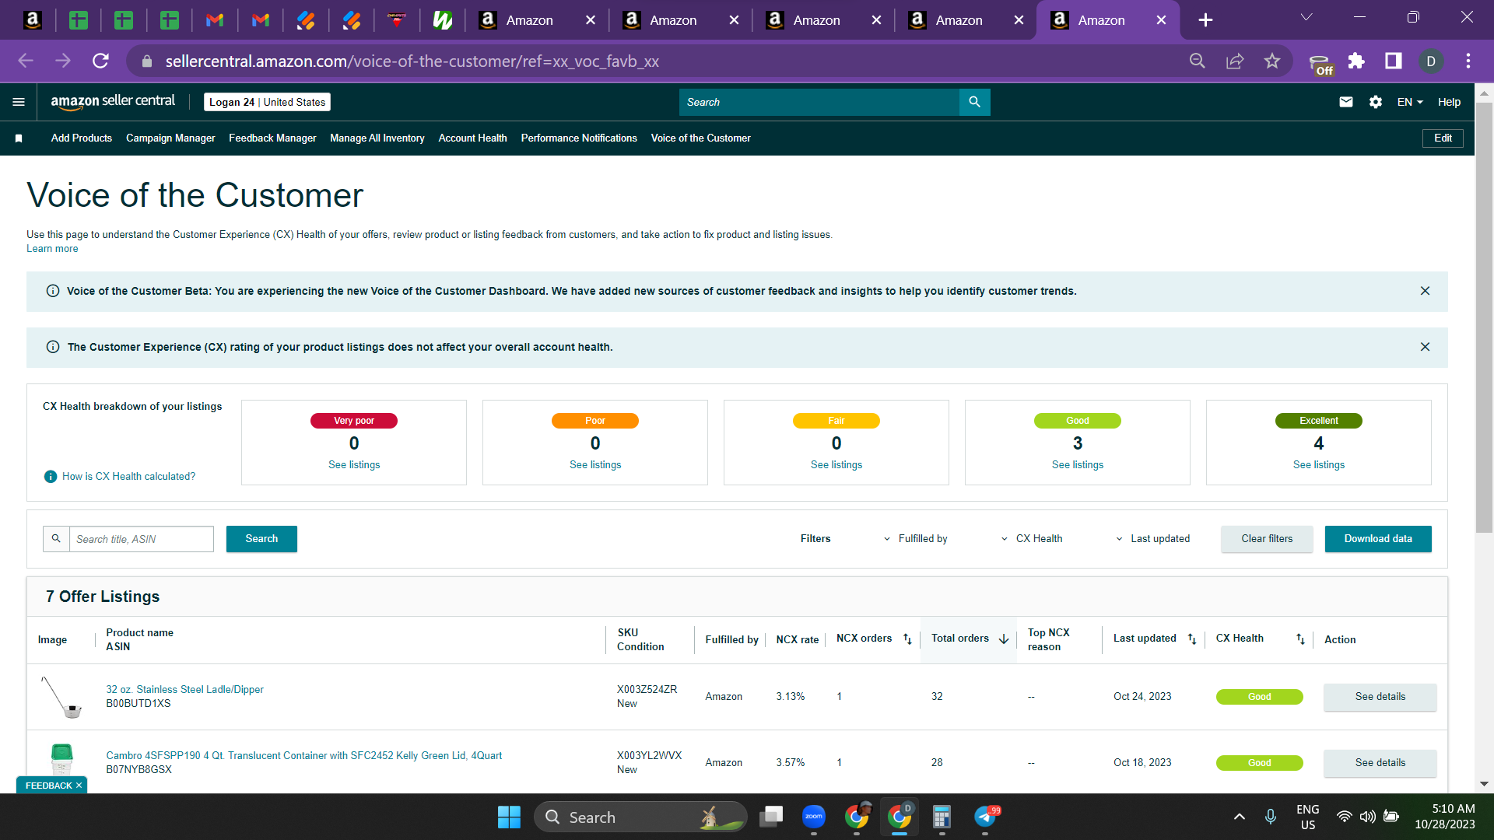
Task: See listings under Good
Action: click(1078, 465)
